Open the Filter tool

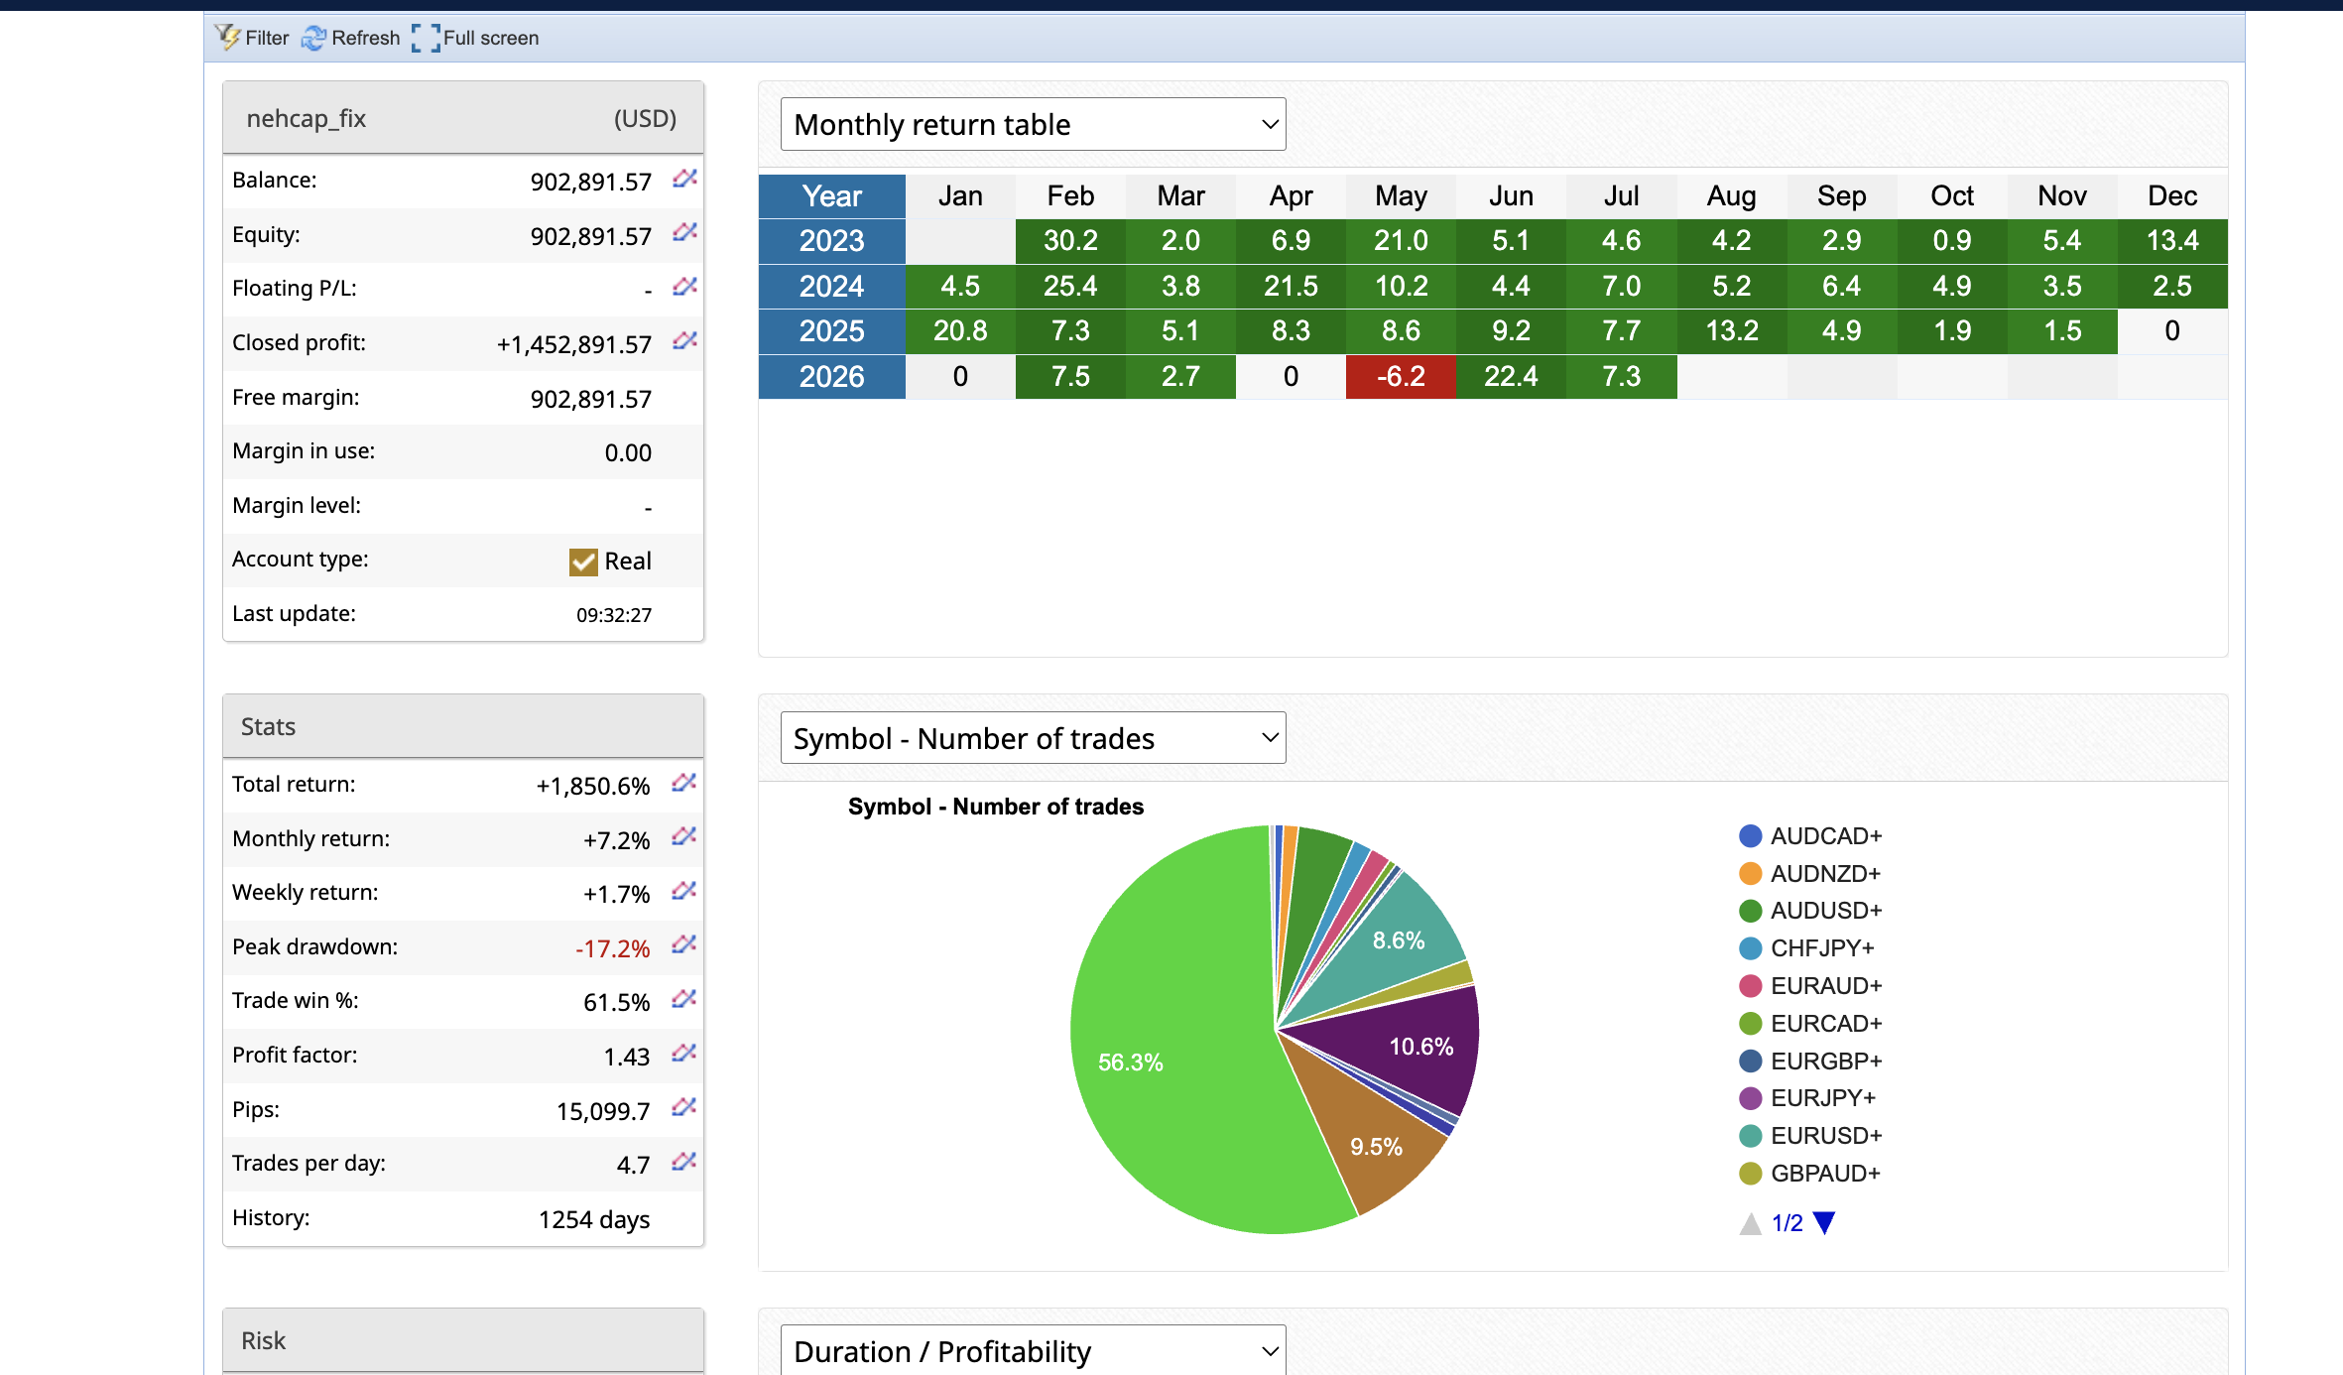pos(252,38)
